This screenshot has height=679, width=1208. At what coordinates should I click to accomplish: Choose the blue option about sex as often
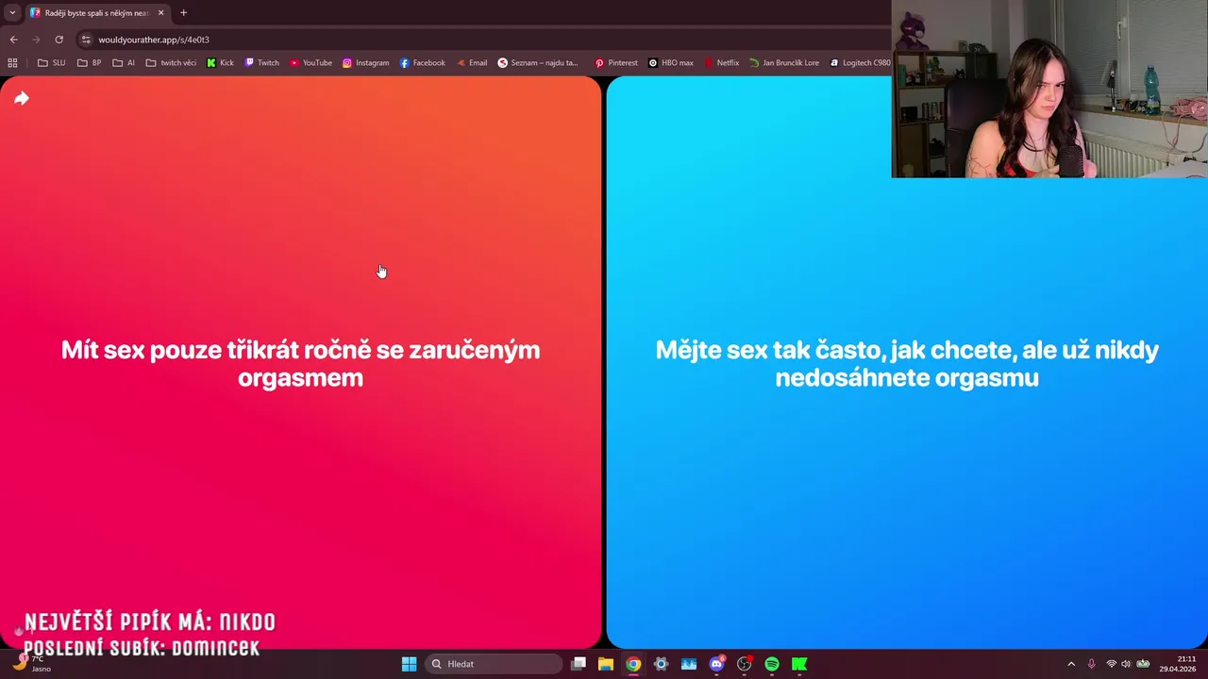tap(907, 363)
